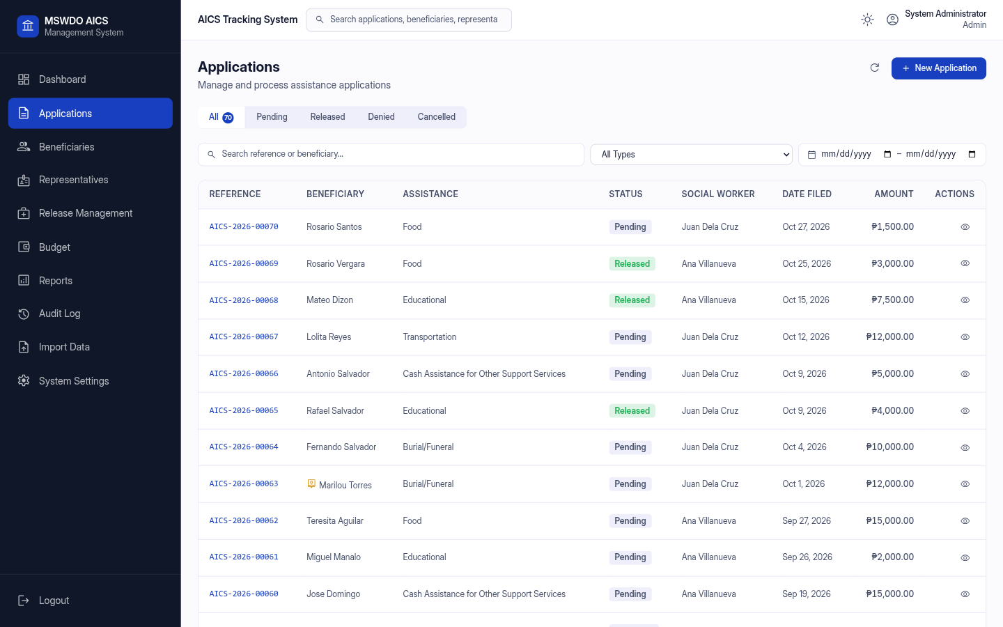Screen dimensions: 1003x627
Task: Switch to the Pending tab
Action: point(272,117)
